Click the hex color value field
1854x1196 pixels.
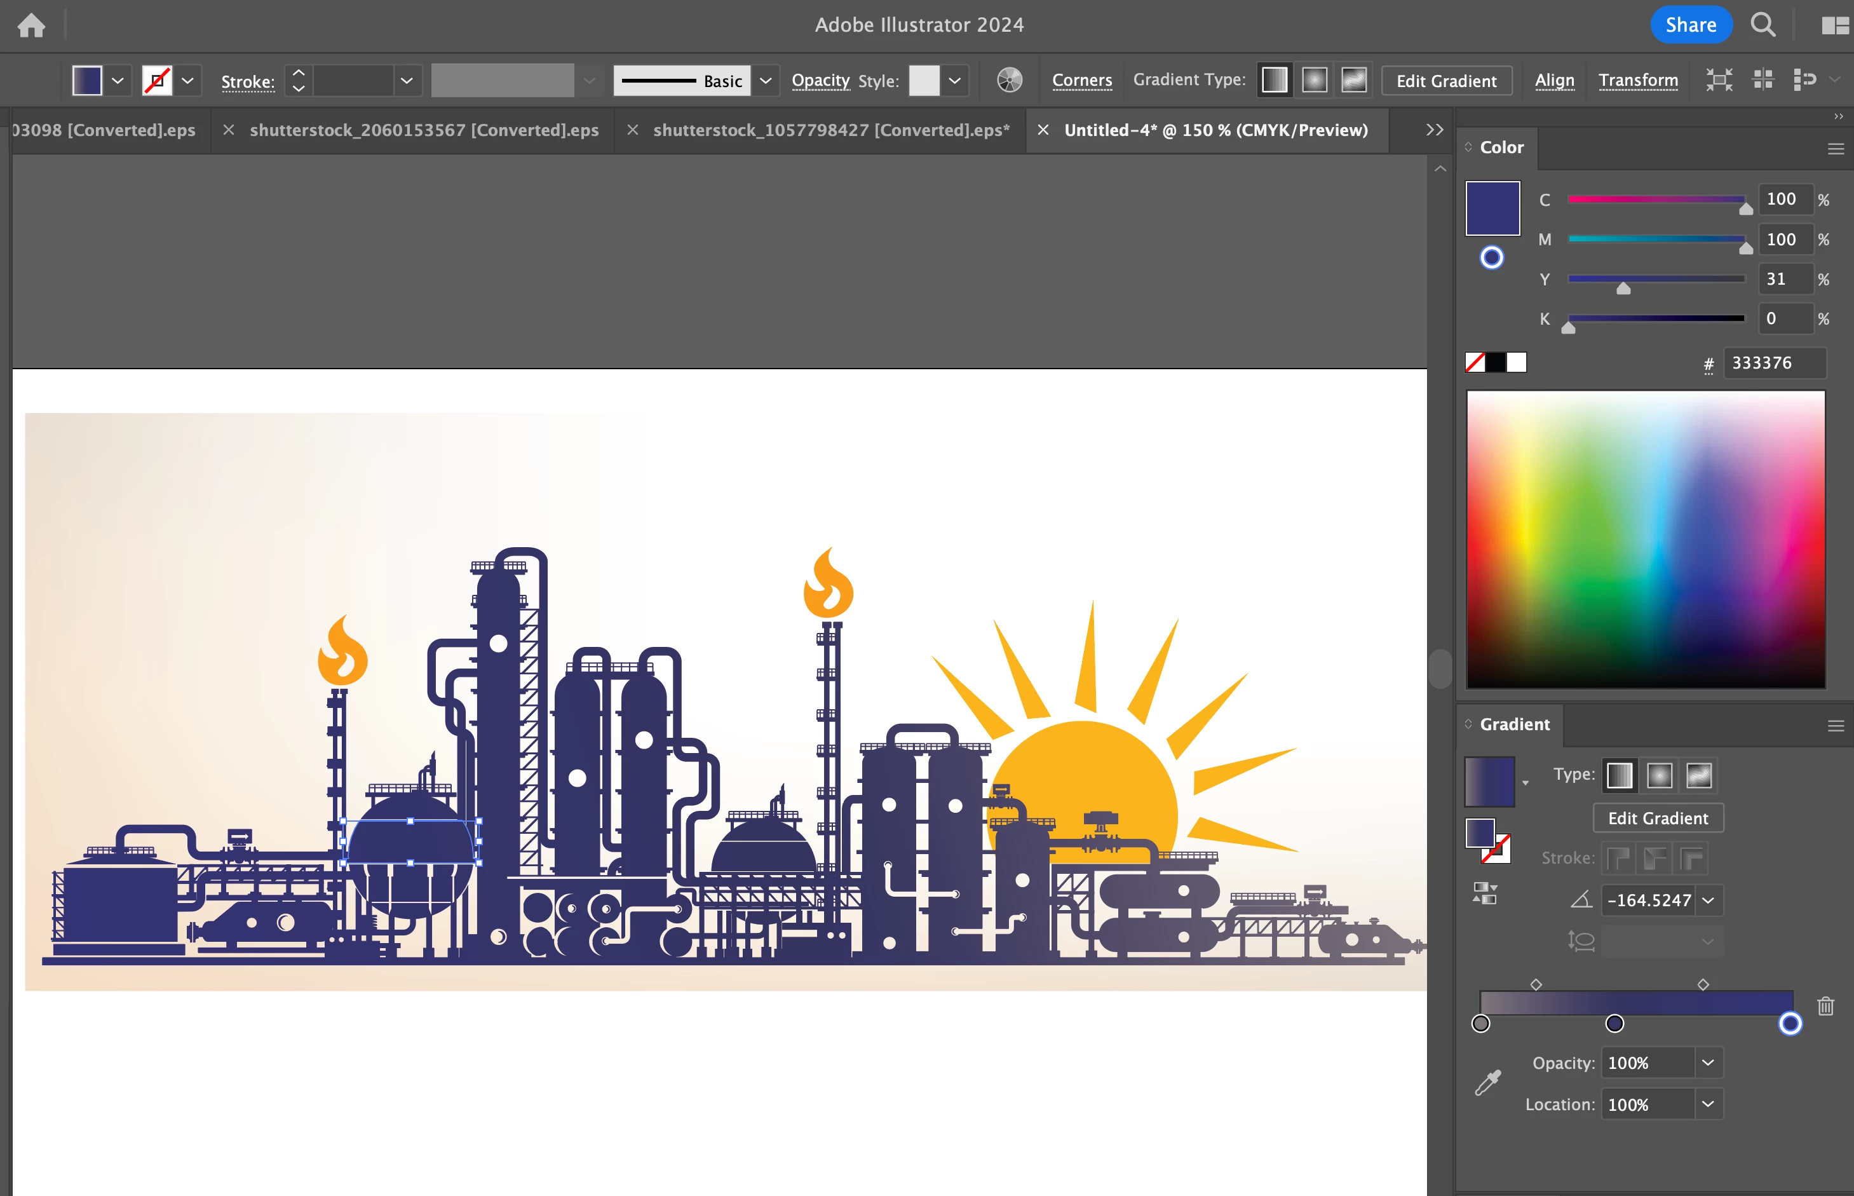point(1774,363)
